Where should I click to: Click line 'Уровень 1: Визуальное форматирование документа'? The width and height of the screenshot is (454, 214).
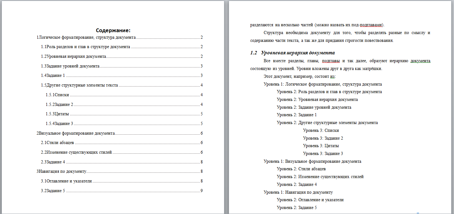(312, 162)
